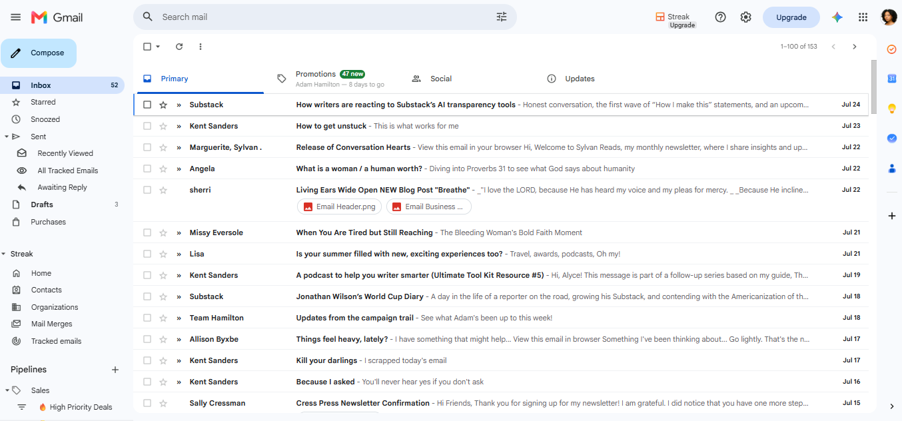Open the Google apps grid
Viewport: 902px width, 421px height.
click(x=863, y=17)
